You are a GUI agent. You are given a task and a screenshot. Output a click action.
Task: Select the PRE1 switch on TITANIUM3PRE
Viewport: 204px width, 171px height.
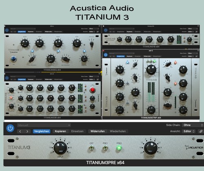coord(105,148)
